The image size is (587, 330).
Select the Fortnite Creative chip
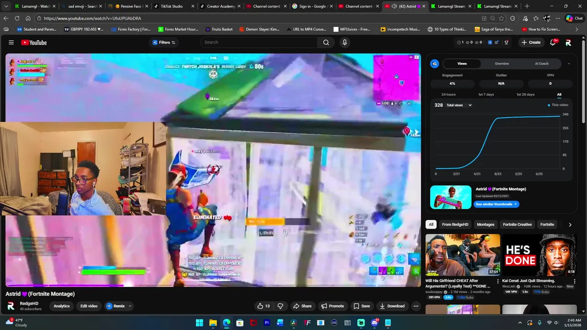pos(517,225)
